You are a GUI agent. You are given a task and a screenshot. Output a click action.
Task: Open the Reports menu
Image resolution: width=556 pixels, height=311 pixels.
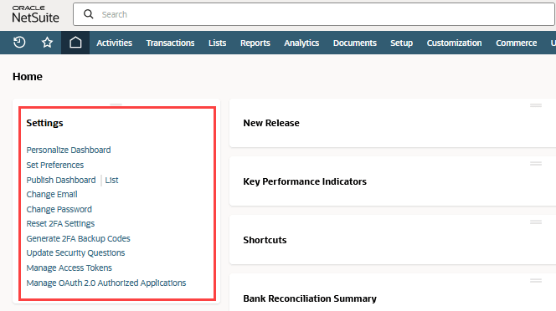click(x=255, y=43)
